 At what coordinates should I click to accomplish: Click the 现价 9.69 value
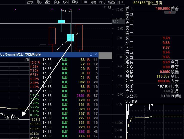(166, 62)
